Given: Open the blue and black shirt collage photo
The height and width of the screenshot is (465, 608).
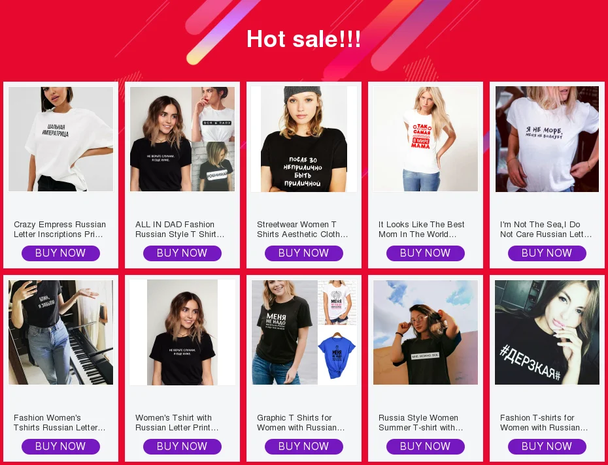Looking at the screenshot, I should click(x=304, y=332).
